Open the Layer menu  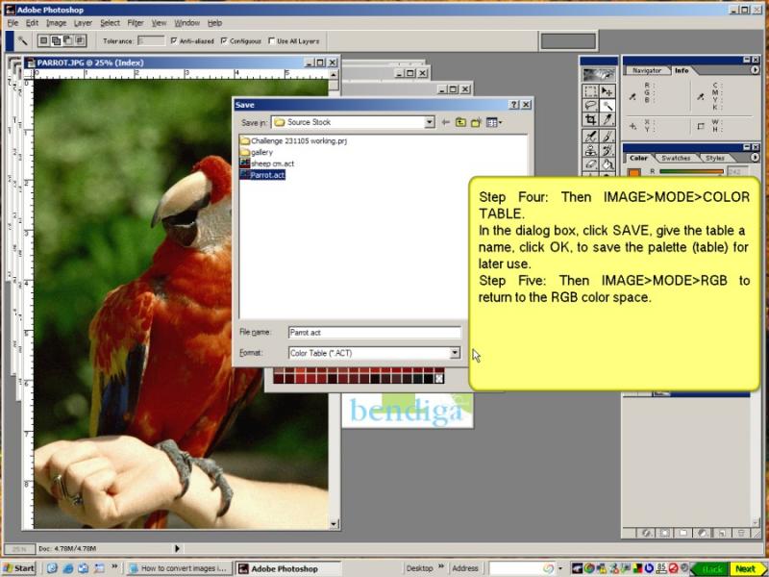point(83,23)
